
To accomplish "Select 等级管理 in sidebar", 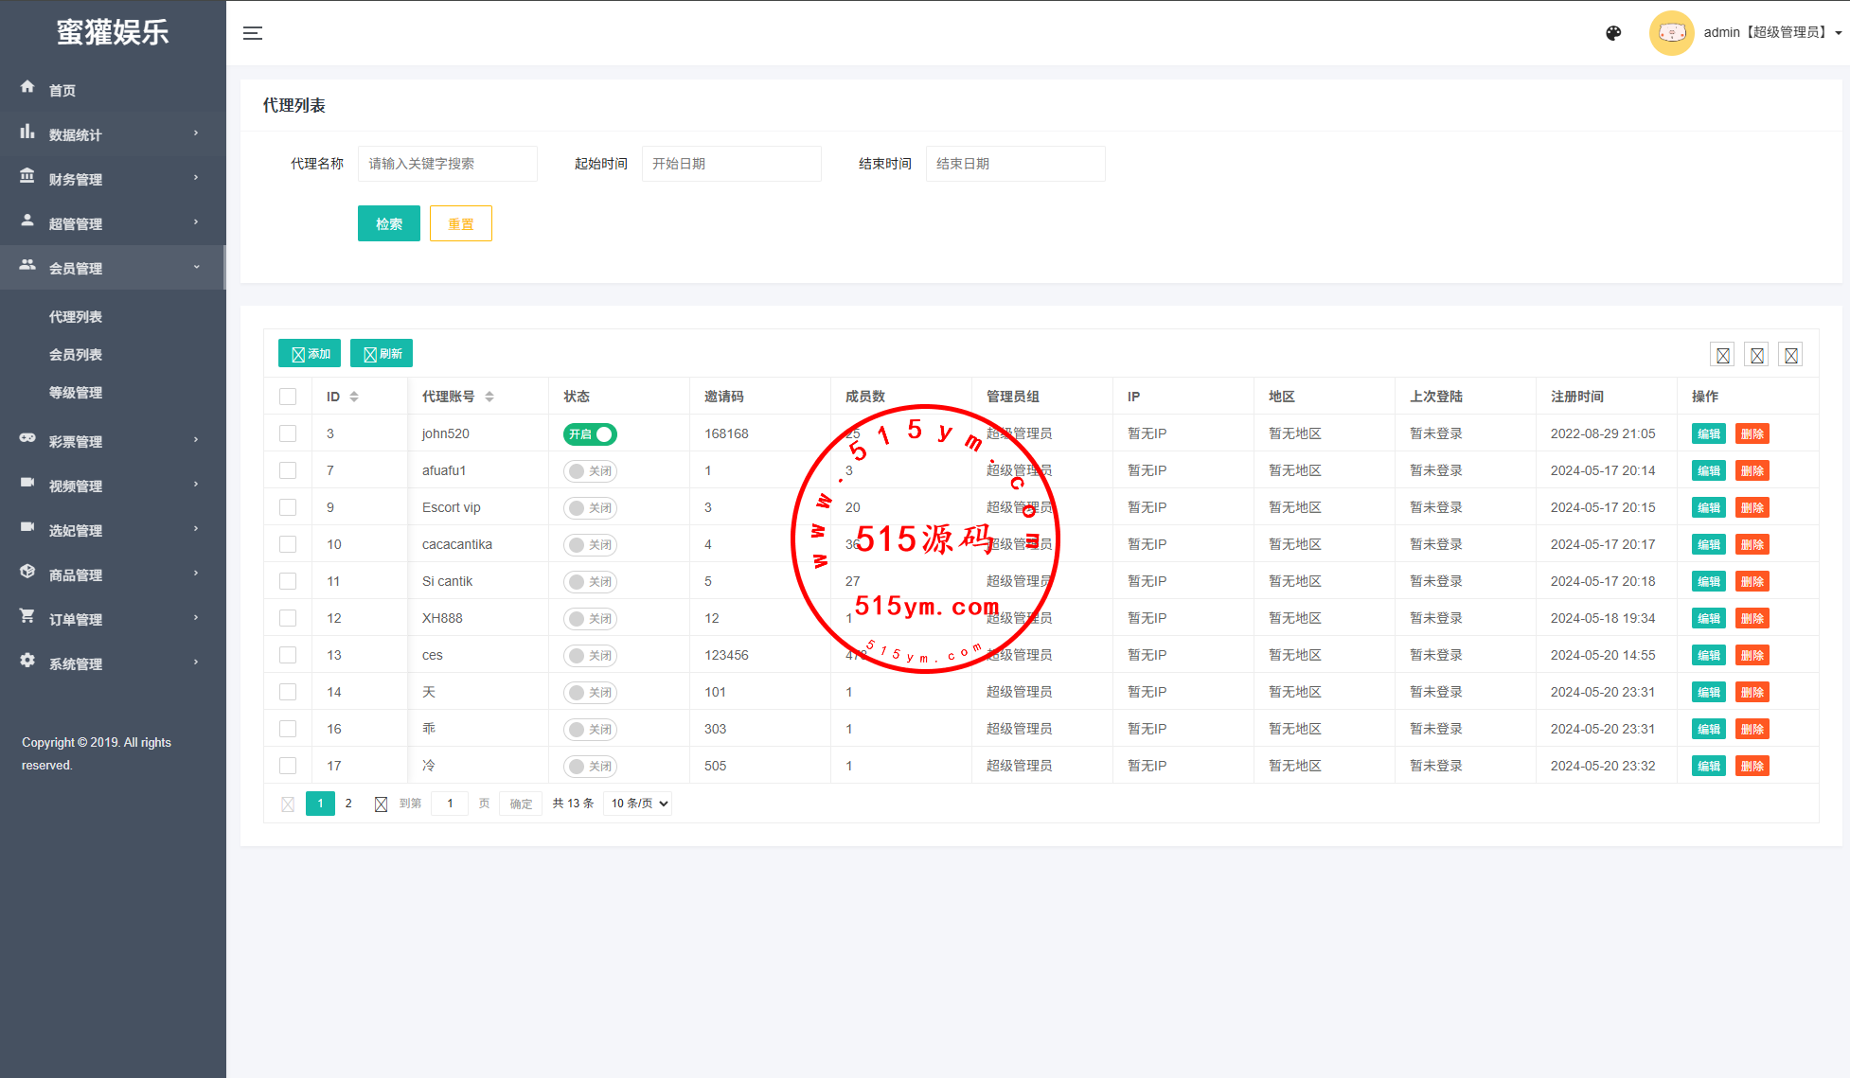I will (x=76, y=393).
